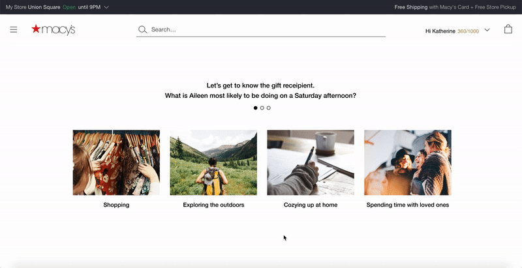Select the third quiz step dot
The image size is (522, 268).
[x=269, y=108]
